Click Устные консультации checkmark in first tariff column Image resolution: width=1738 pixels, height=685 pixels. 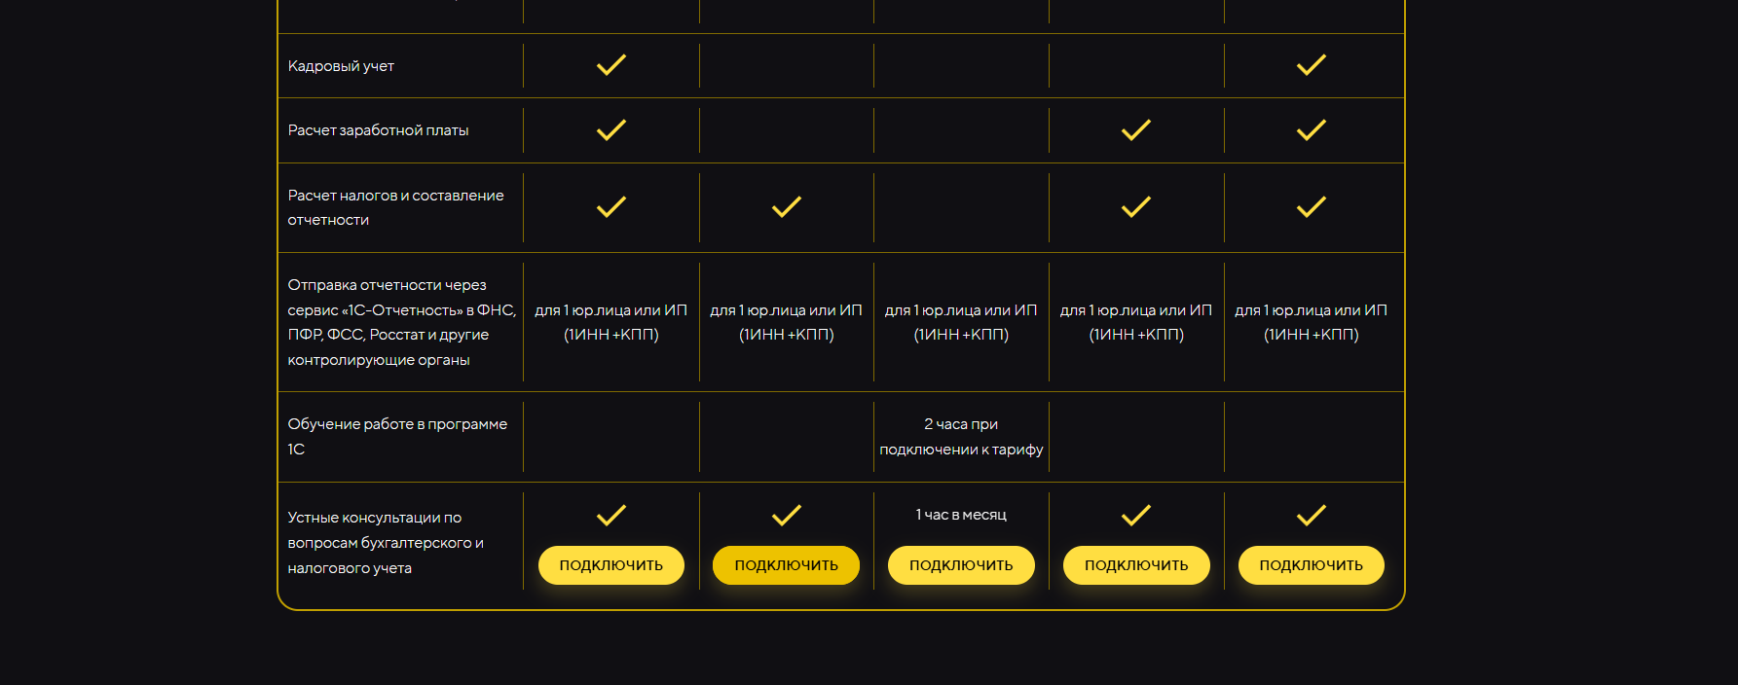(610, 515)
